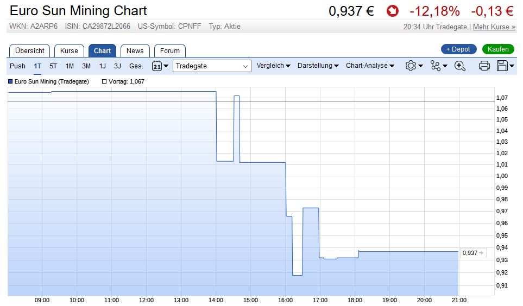The image size is (523, 306).
Task: Switch to the Übersicht tab
Action: coord(30,51)
